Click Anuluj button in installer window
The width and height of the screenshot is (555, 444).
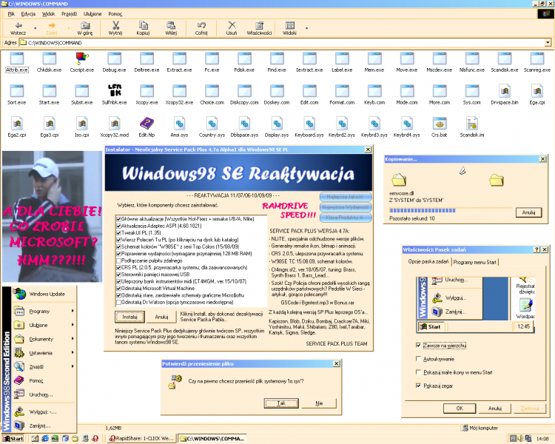click(161, 317)
